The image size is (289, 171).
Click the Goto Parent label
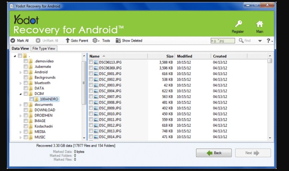(x=80, y=41)
